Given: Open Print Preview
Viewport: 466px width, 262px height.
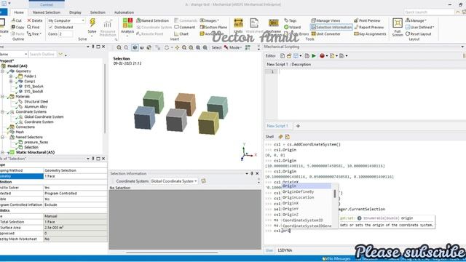Looking at the screenshot, I should 367,20.
